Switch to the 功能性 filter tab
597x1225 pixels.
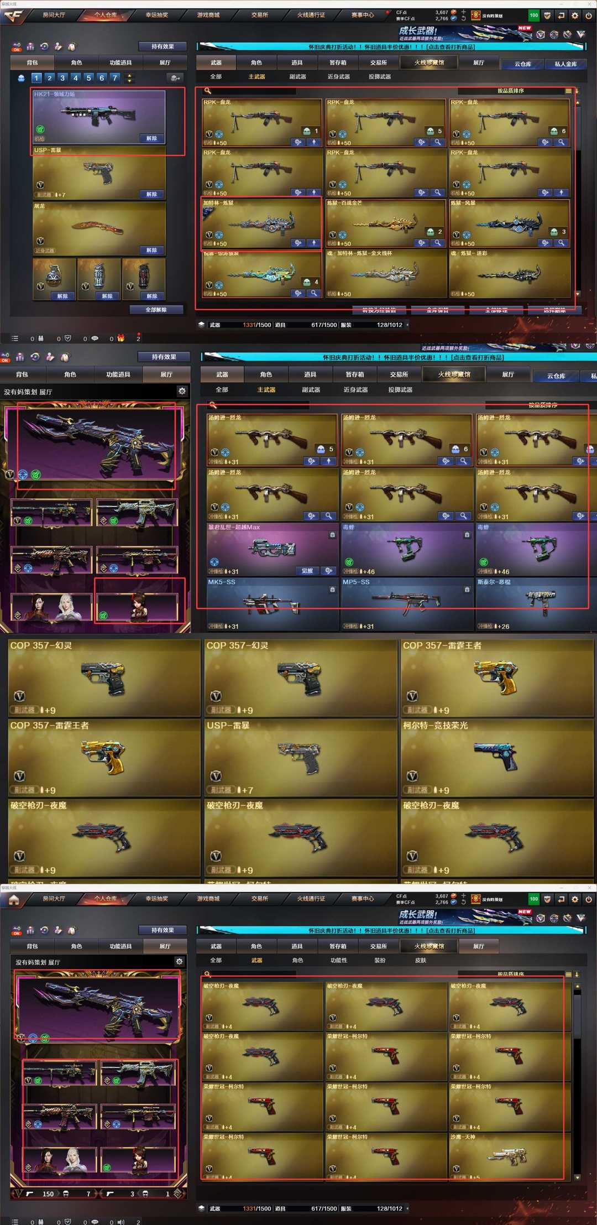coord(339,961)
